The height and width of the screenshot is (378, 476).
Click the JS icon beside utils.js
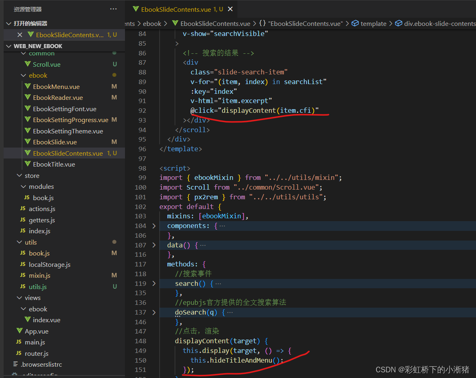pyautogui.click(x=23, y=286)
